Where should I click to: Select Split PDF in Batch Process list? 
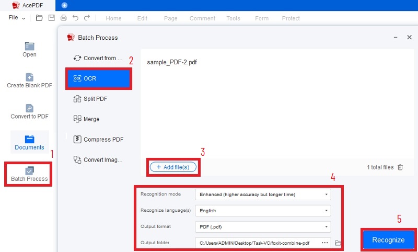pyautogui.click(x=98, y=99)
